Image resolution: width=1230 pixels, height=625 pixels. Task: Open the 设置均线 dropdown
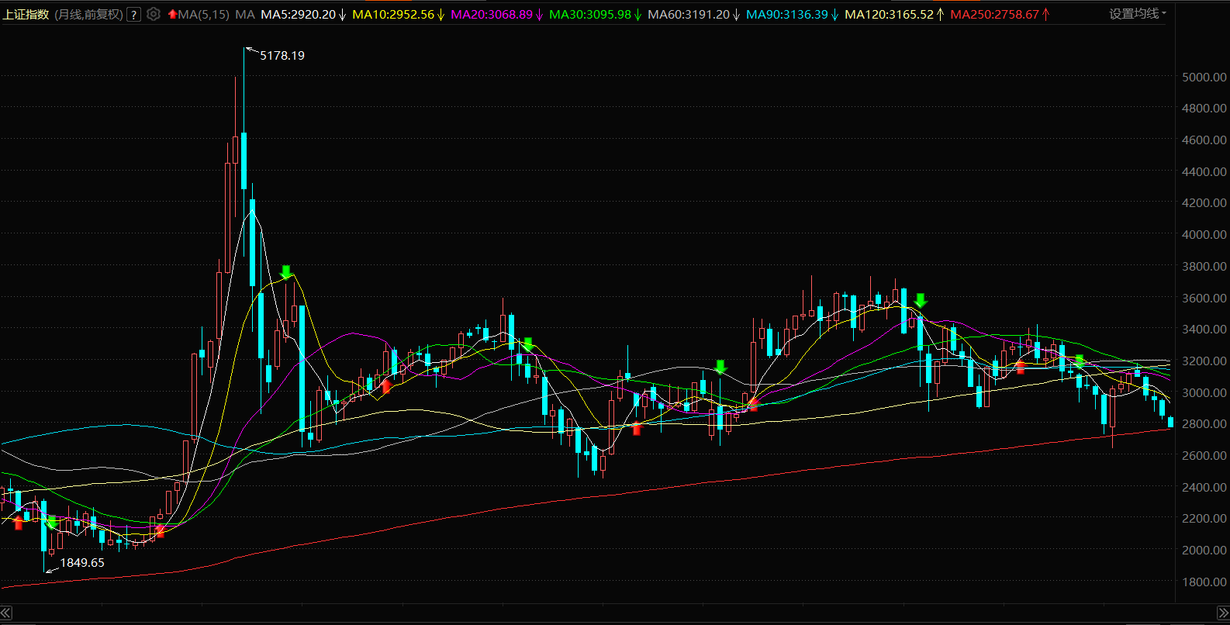tap(1137, 13)
